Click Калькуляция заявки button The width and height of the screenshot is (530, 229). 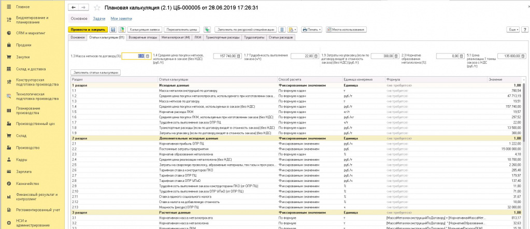click(x=146, y=30)
